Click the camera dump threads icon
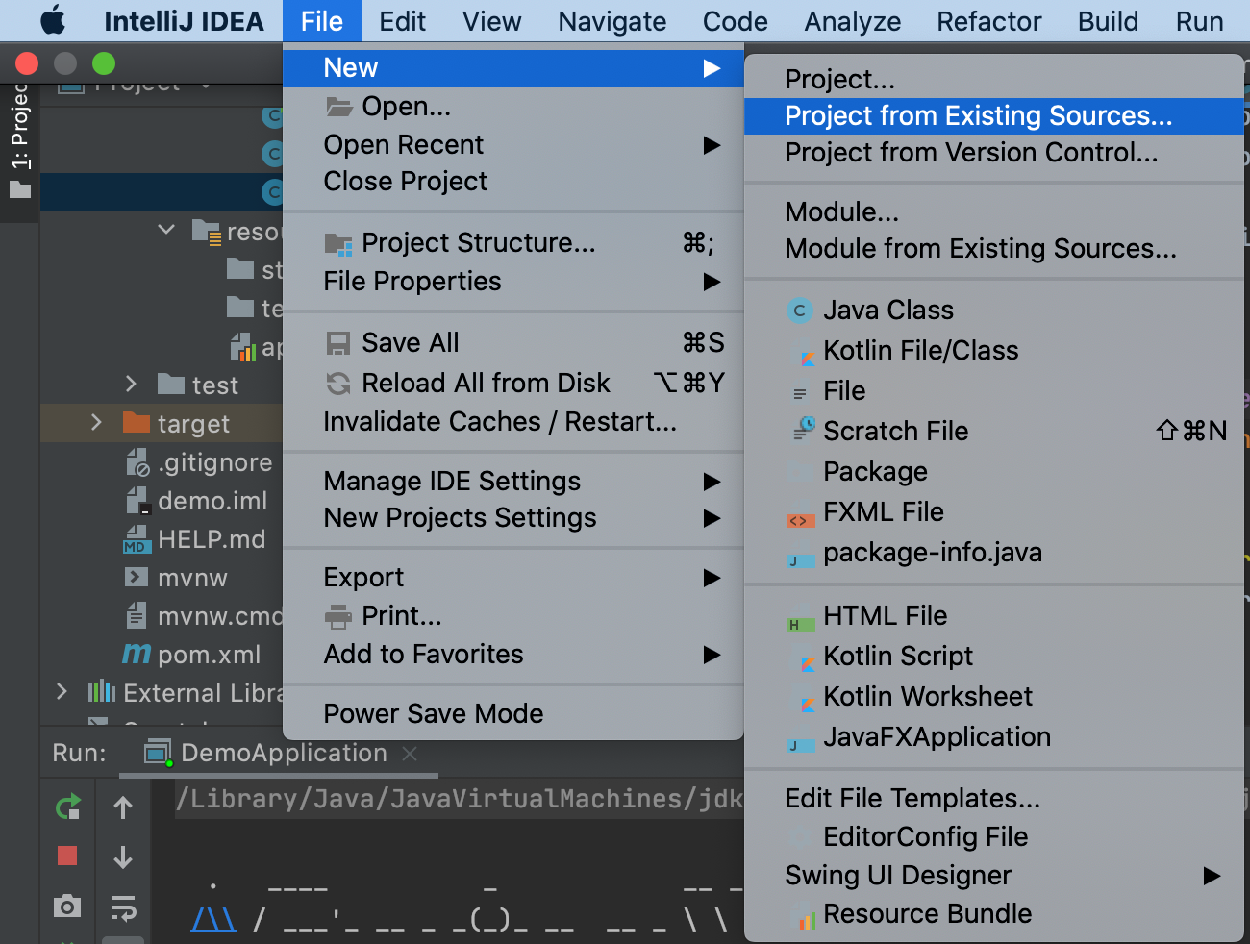Viewport: 1250px width, 944px height. pyautogui.click(x=67, y=906)
